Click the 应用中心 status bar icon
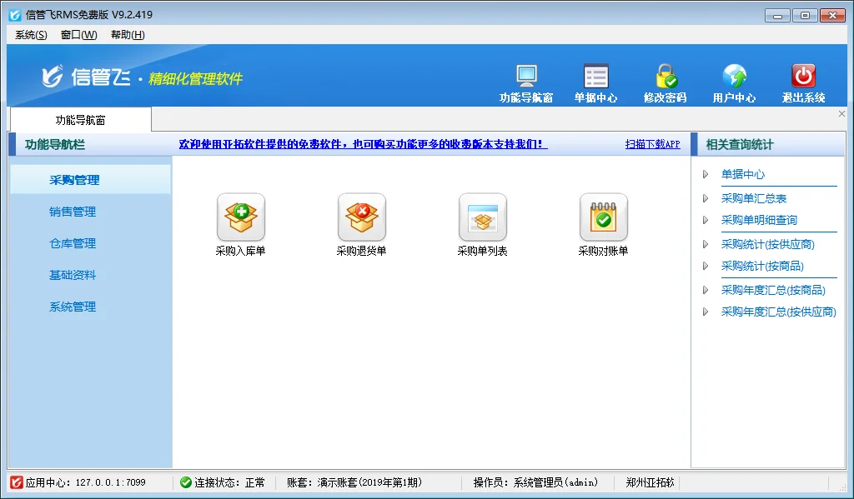The image size is (854, 499). (17, 482)
